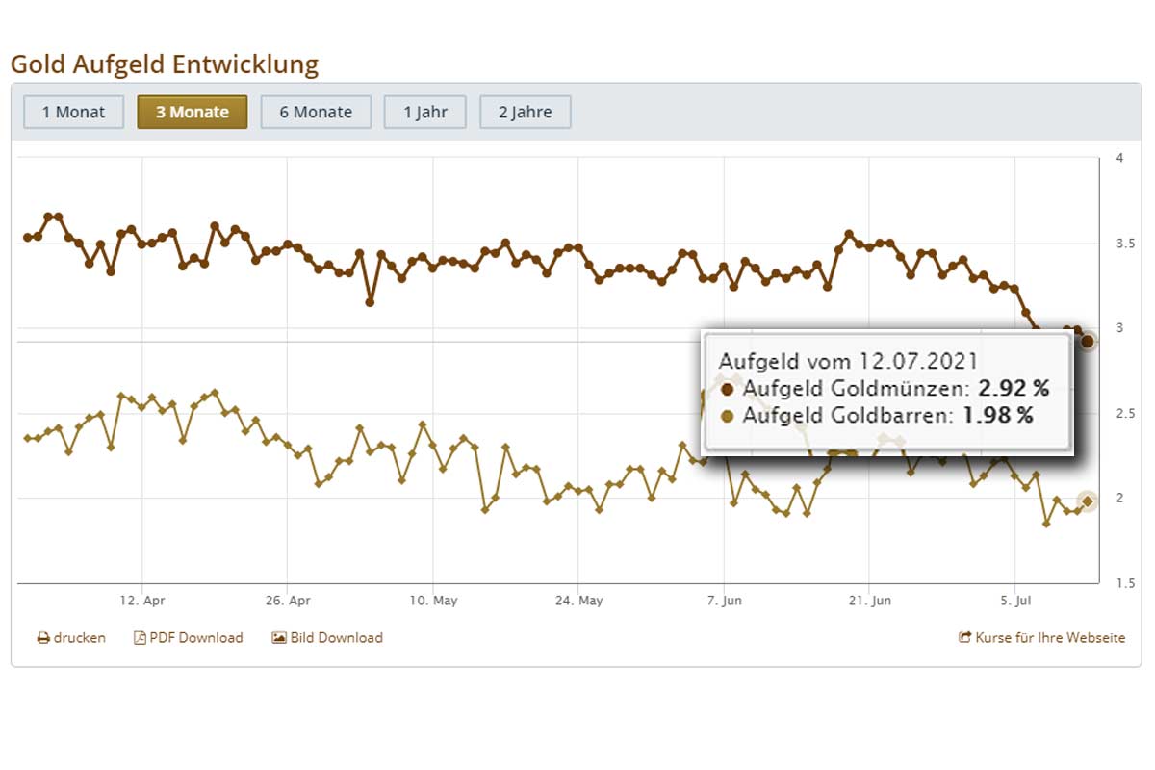
Task: Select the diamond endpoint of the Goldbarren line
Action: (1087, 500)
